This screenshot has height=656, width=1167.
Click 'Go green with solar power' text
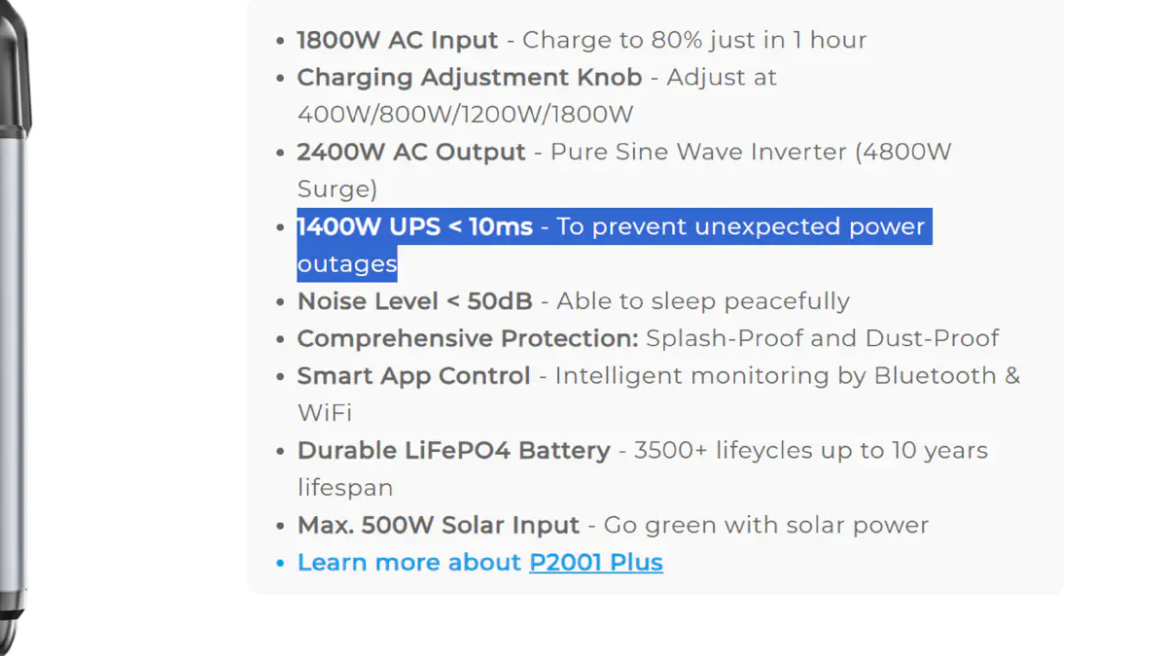(x=766, y=526)
